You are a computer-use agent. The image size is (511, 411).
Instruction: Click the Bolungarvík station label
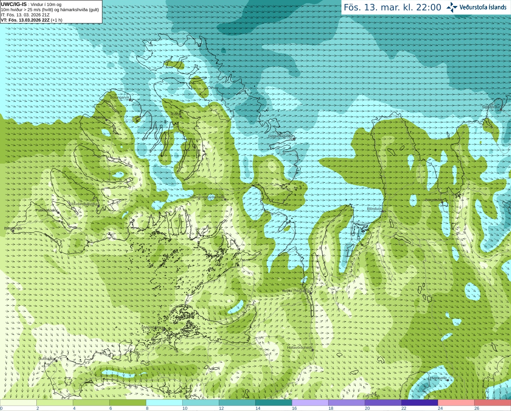[x=120, y=97]
